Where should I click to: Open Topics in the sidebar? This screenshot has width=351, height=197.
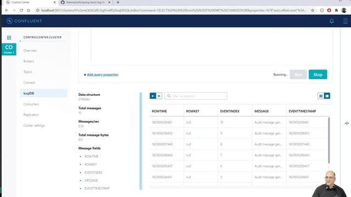(x=28, y=72)
